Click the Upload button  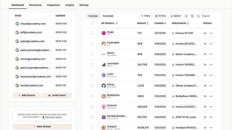point(175,16)
